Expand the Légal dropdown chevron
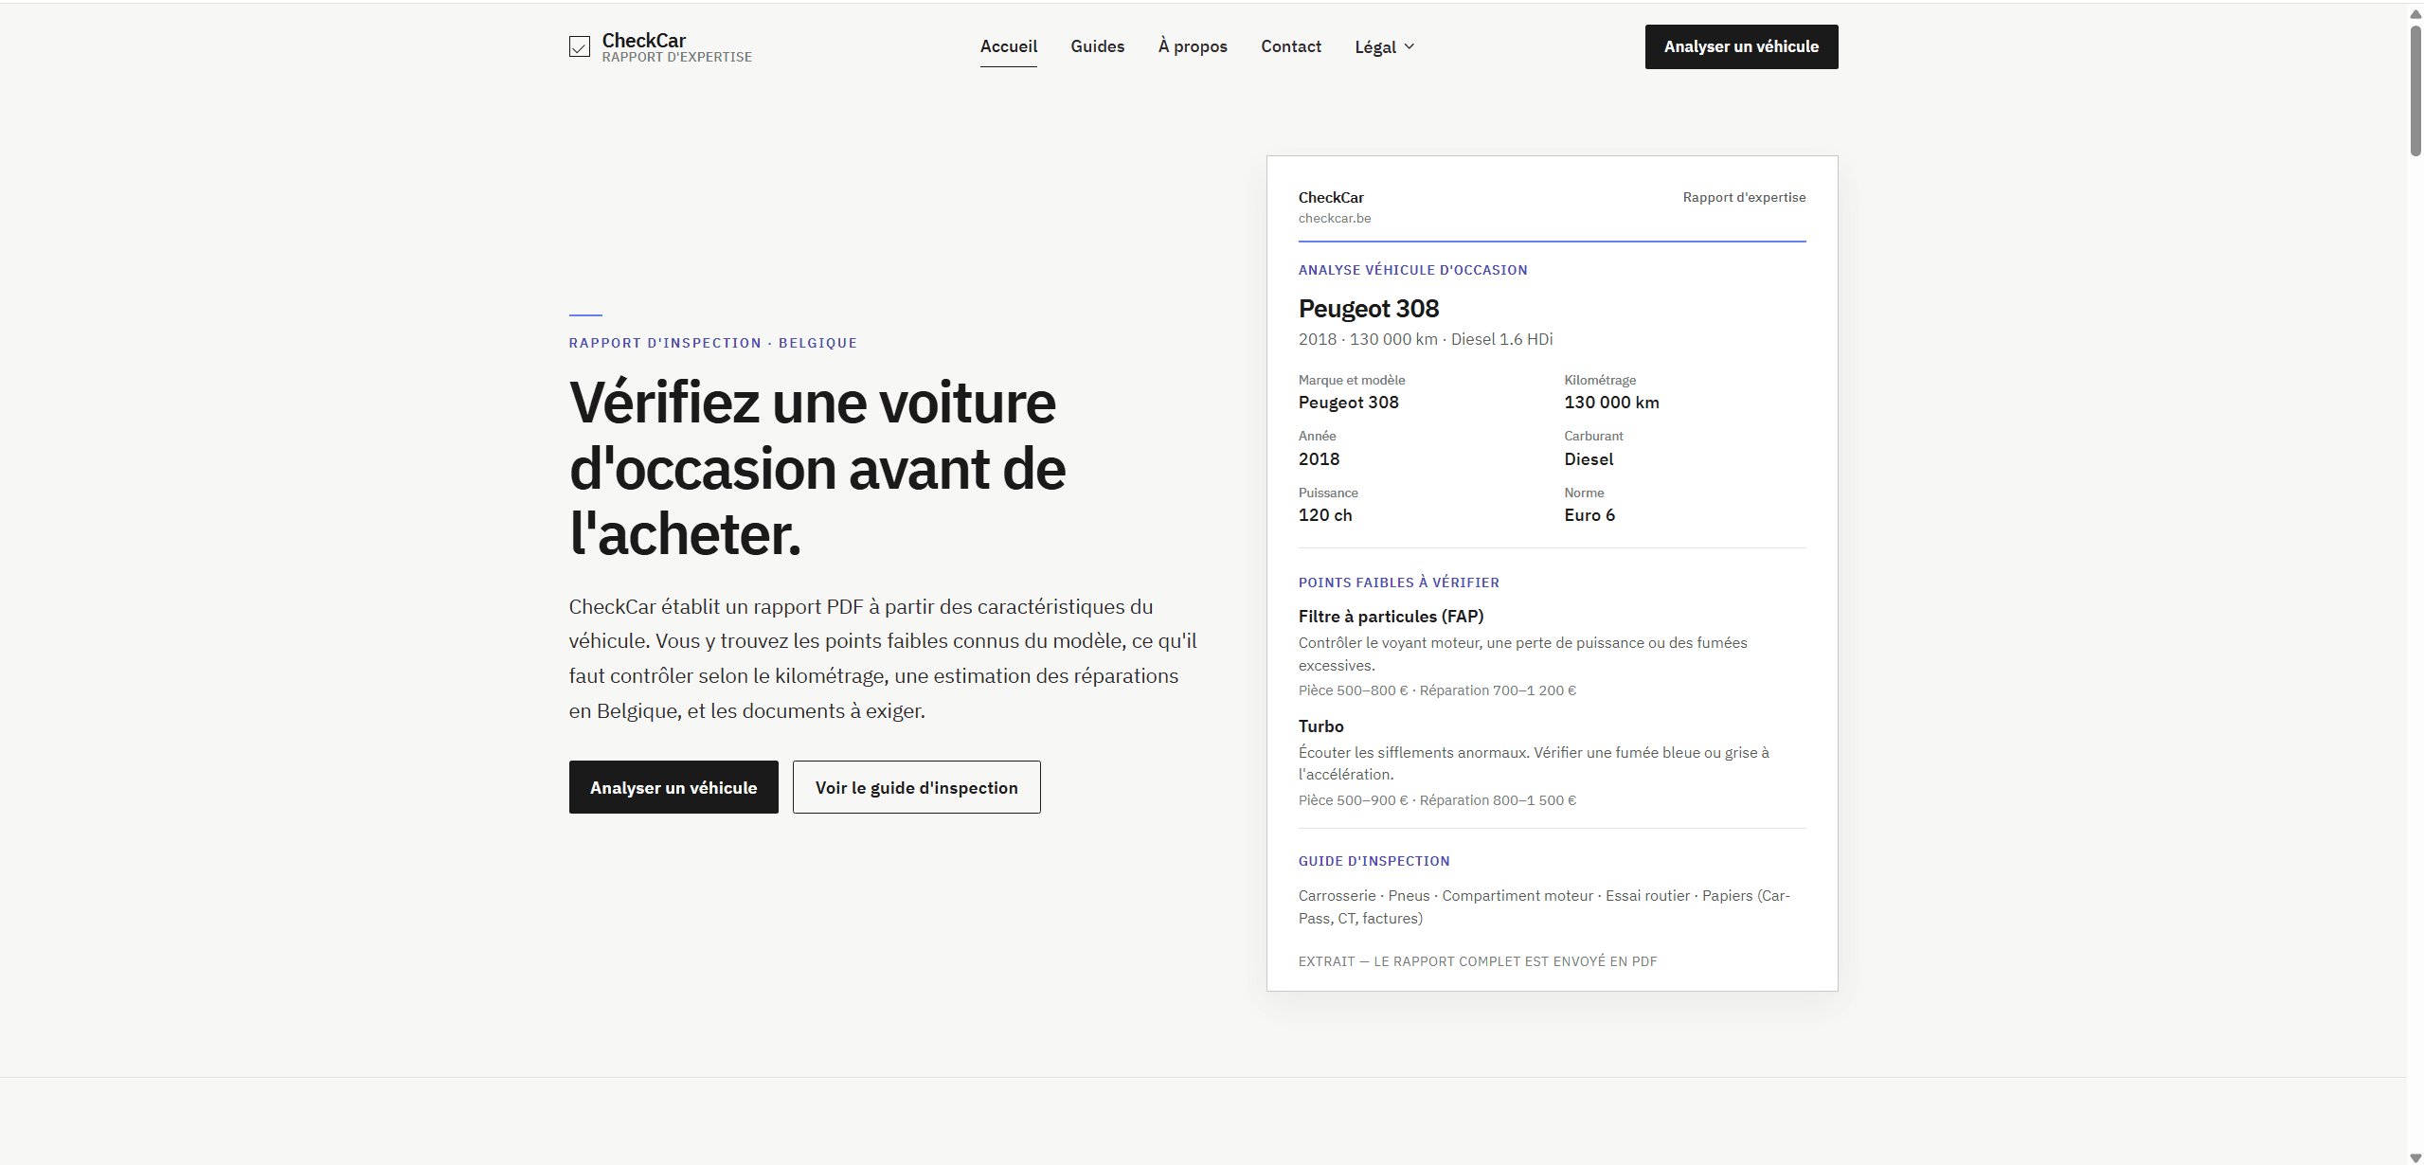Viewport: 2424px width, 1165px height. click(1409, 46)
